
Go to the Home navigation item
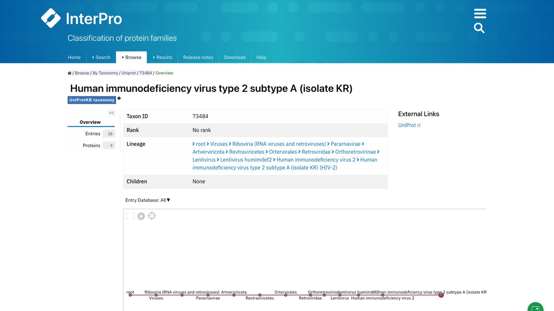74,57
